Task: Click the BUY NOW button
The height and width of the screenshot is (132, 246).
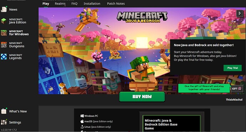Action: [142, 97]
